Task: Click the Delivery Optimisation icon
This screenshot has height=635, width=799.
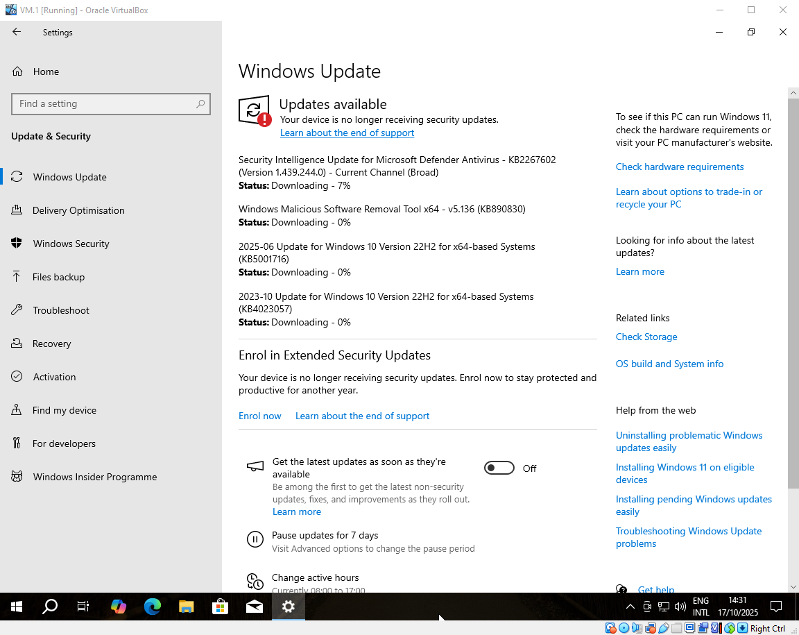Action: click(x=17, y=210)
